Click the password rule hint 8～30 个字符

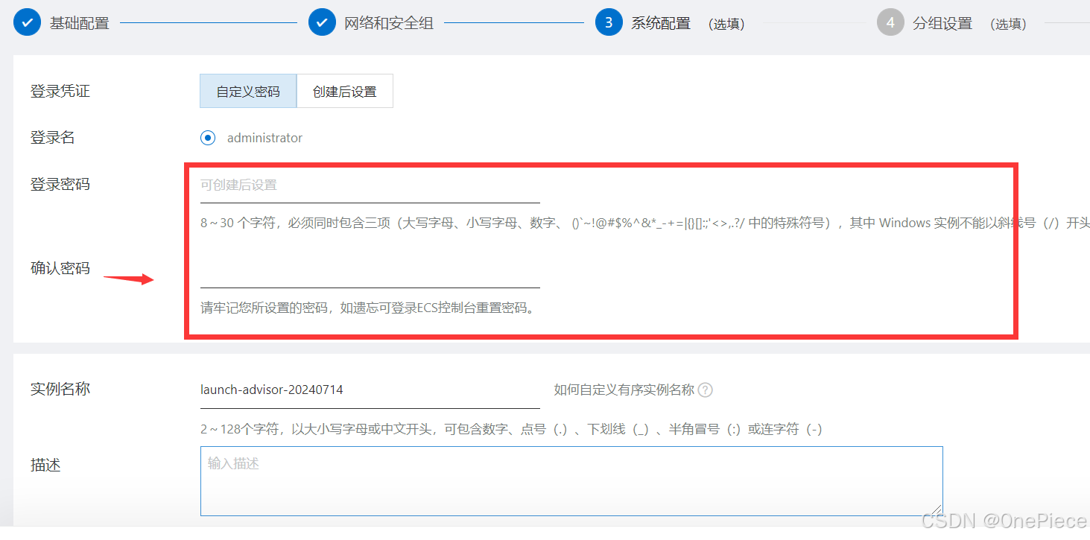[645, 223]
